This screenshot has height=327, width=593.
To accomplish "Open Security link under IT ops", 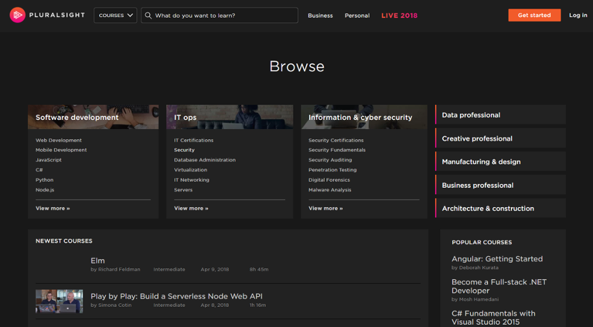I will pyautogui.click(x=184, y=150).
